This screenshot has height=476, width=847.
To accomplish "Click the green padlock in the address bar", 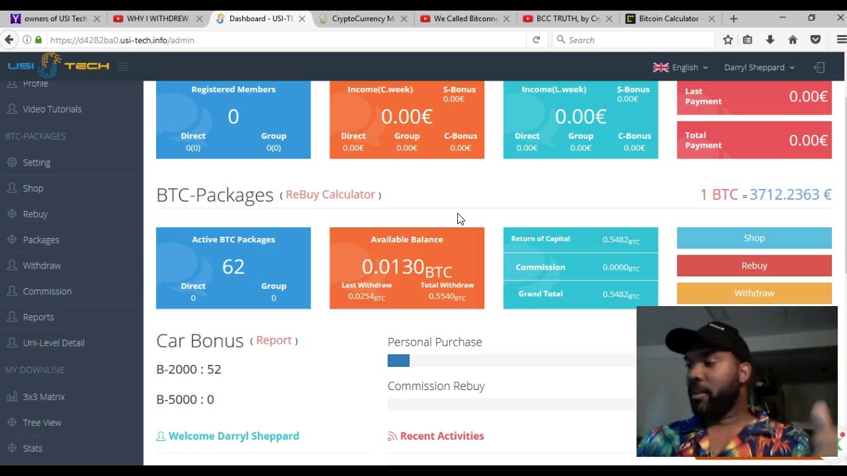I will coord(38,40).
